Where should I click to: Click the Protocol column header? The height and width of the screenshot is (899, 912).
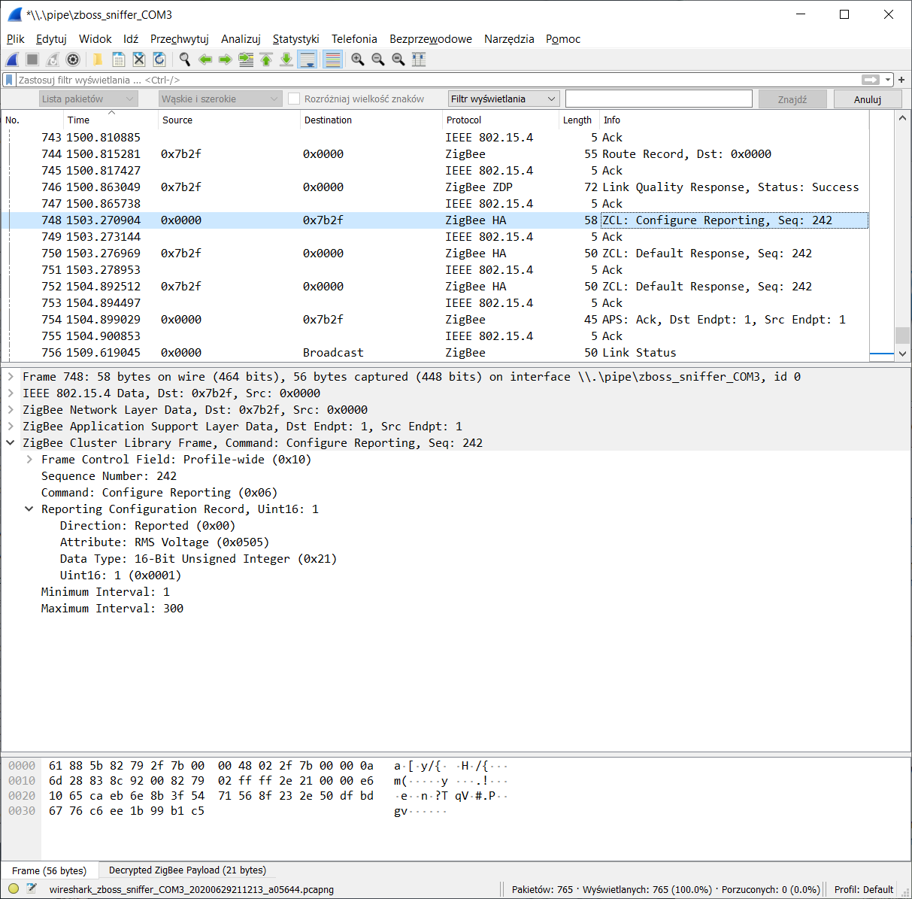[x=501, y=120]
